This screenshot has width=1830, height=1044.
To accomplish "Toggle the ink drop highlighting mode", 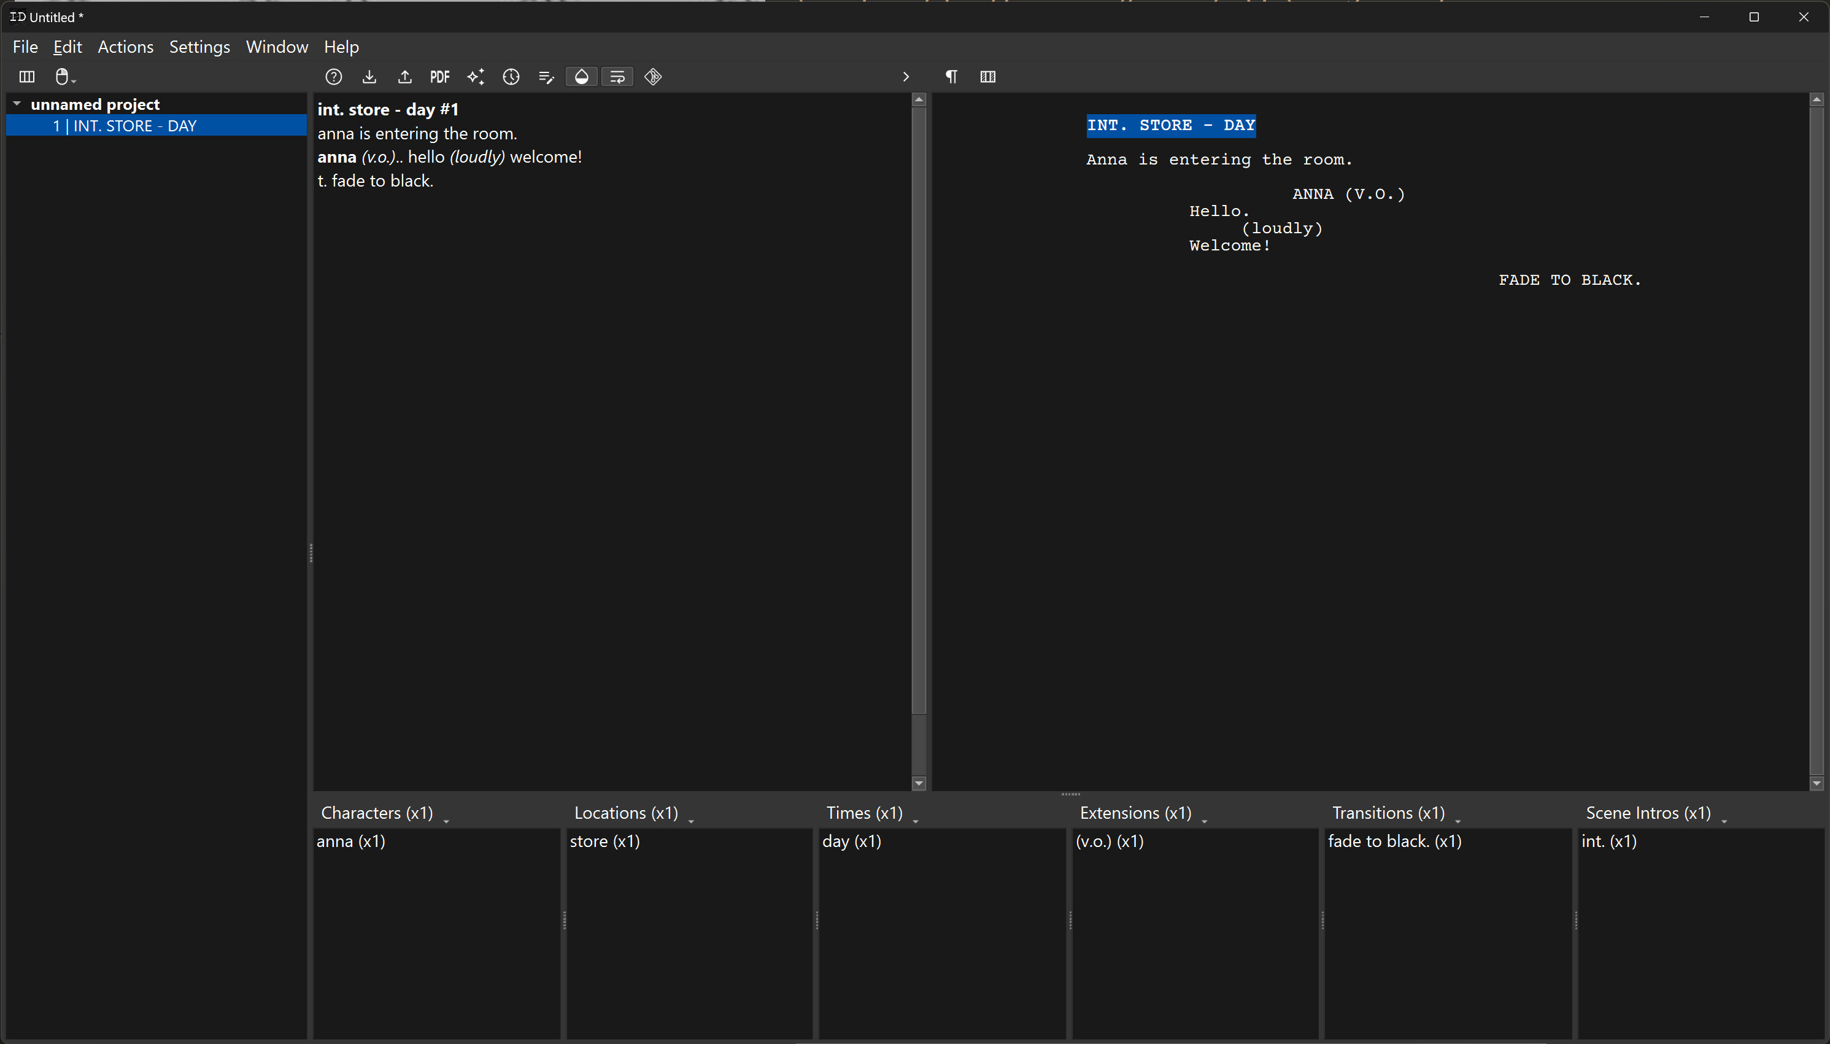I will click(x=581, y=77).
